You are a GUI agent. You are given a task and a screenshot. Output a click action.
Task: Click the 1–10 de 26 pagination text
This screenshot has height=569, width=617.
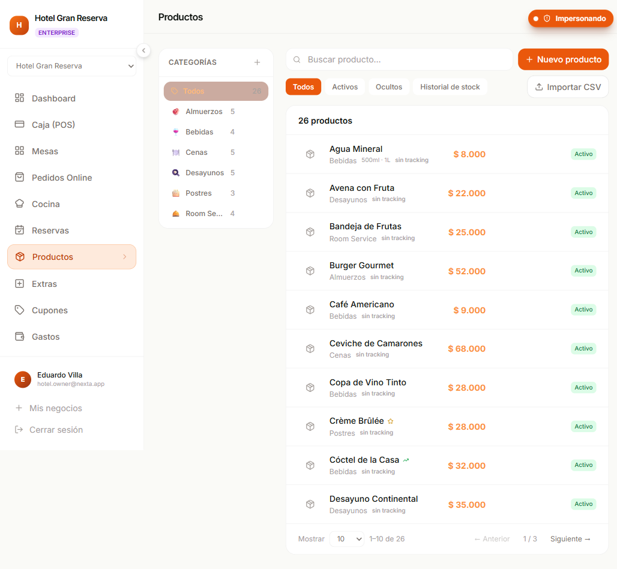387,539
